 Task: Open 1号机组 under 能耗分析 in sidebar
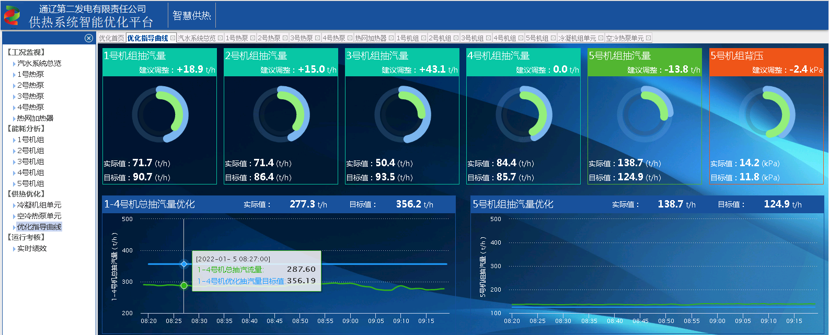coord(30,140)
